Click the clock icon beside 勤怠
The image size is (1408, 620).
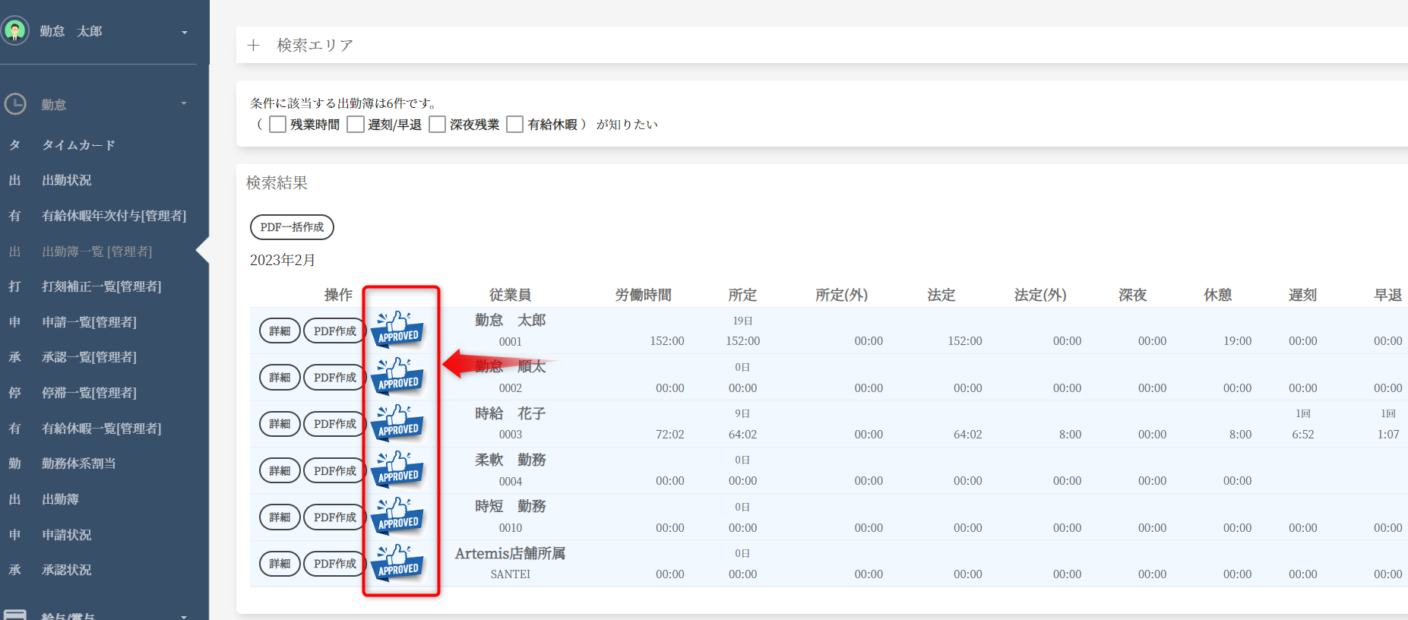click(x=15, y=104)
